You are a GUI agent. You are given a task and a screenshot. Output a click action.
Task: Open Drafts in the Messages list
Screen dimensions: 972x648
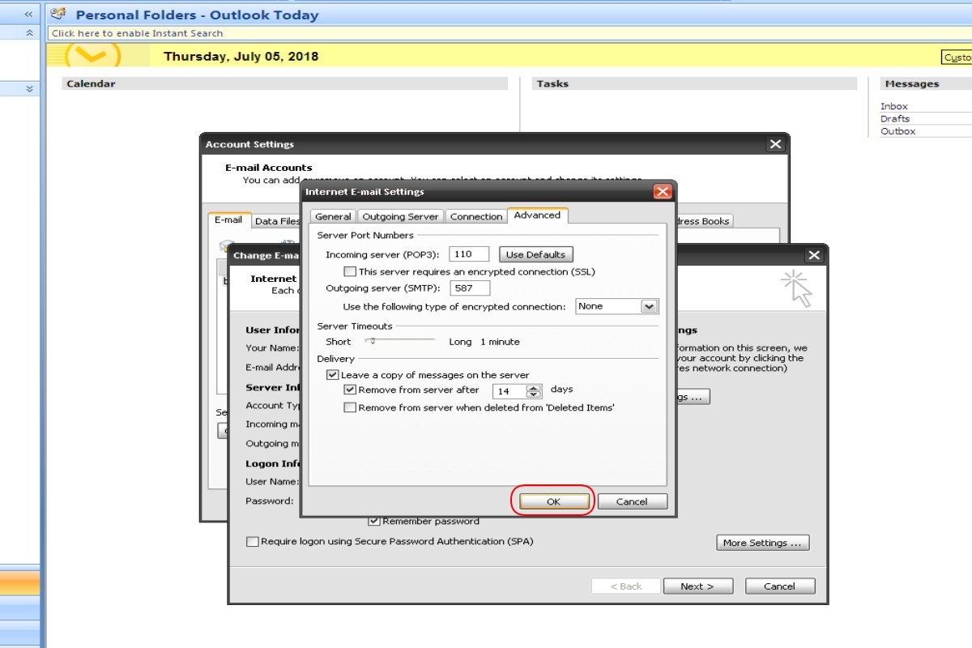coord(895,118)
